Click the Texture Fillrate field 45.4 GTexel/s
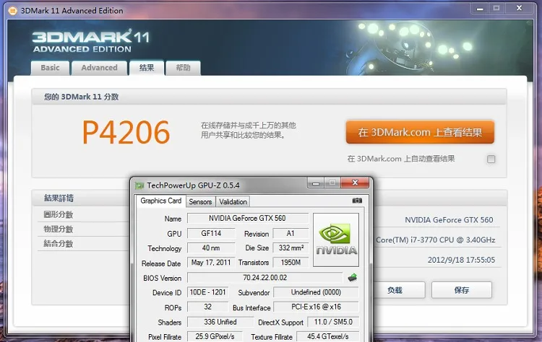542x342 pixels. coord(327,336)
